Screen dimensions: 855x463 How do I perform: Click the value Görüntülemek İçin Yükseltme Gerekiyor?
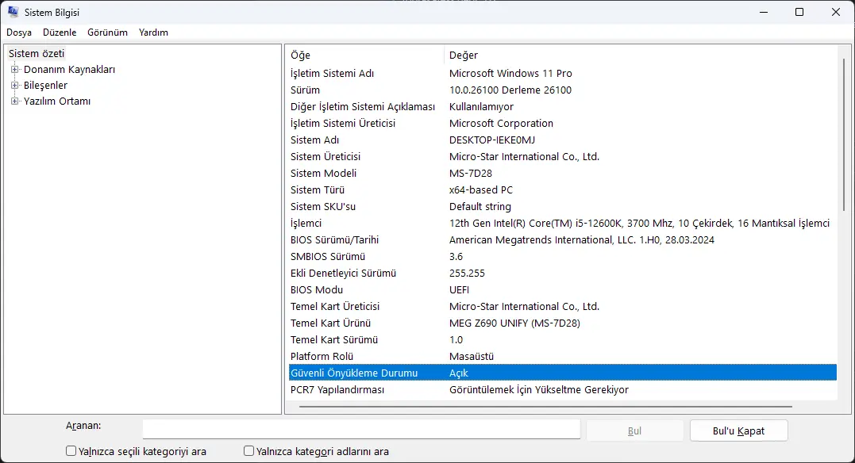tap(539, 389)
